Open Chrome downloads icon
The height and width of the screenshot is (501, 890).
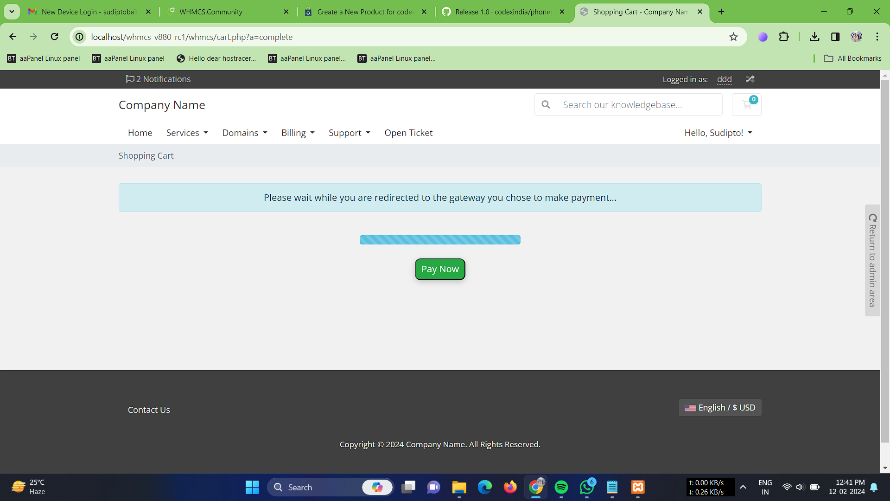tap(814, 37)
